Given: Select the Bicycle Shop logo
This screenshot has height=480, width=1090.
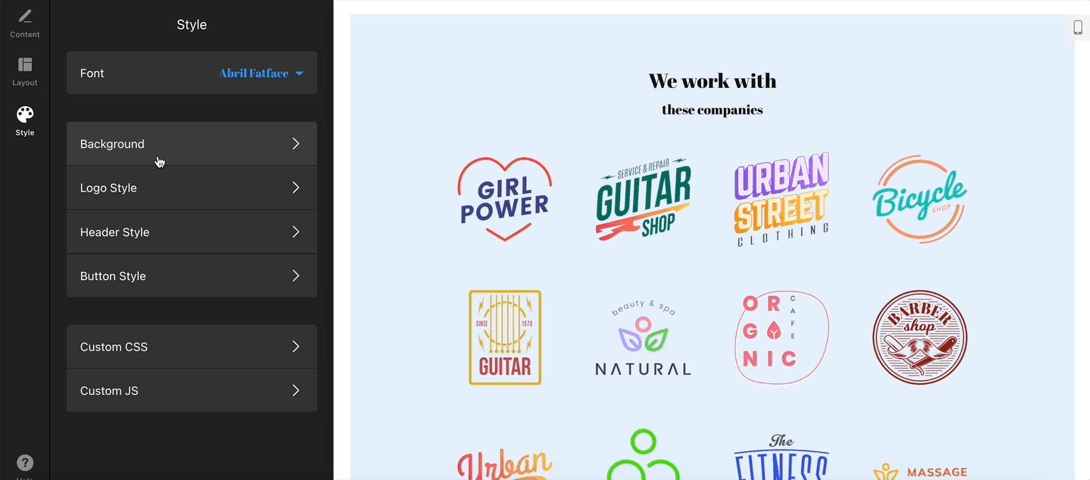Looking at the screenshot, I should pos(919,199).
